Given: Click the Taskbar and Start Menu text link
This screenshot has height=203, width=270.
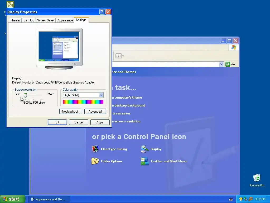Looking at the screenshot, I should pos(168,161).
